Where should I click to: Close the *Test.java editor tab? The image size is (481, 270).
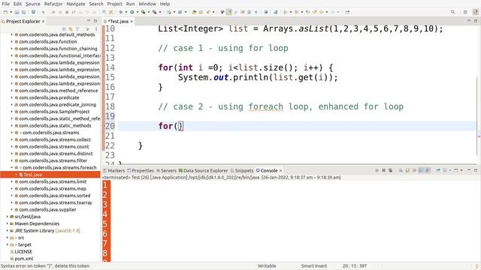[132, 21]
